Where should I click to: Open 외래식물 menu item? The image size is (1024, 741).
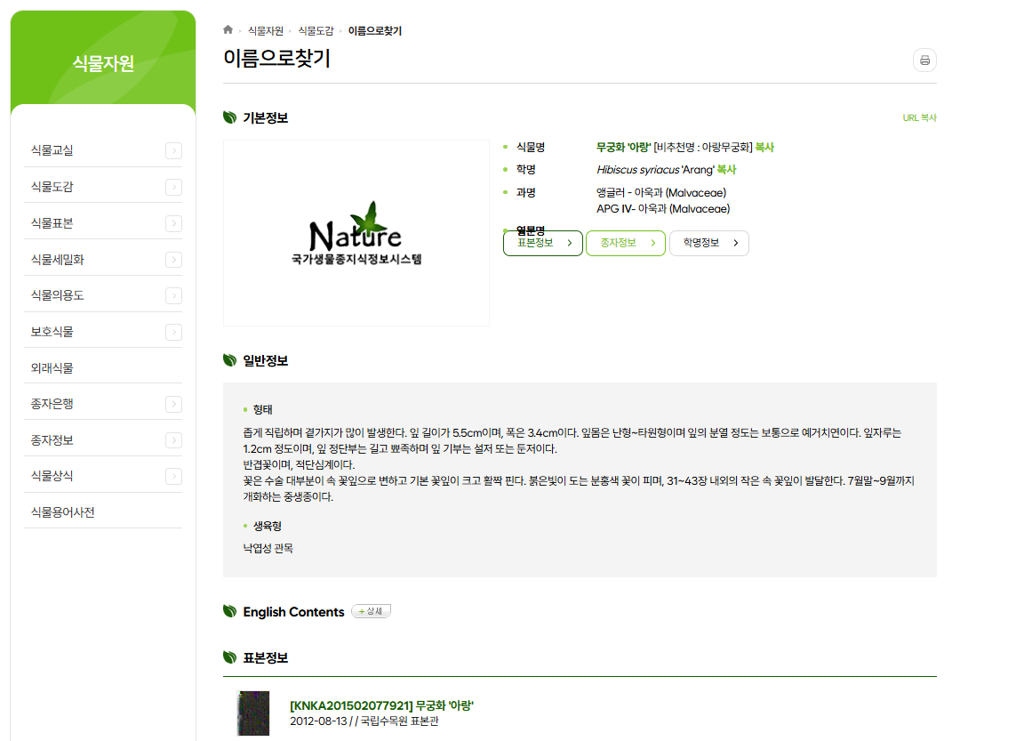52,367
